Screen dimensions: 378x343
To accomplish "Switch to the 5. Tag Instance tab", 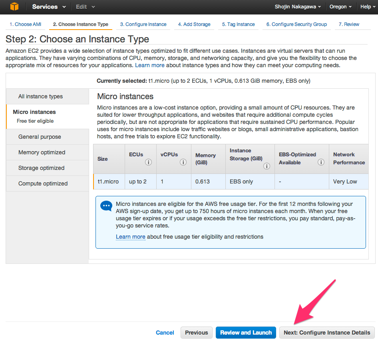I will [238, 24].
